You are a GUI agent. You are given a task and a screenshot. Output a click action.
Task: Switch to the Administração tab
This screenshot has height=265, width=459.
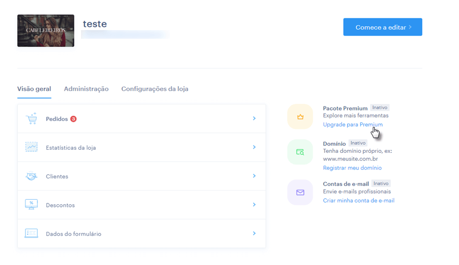(86, 89)
